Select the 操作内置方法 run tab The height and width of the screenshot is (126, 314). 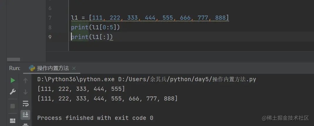53,68
